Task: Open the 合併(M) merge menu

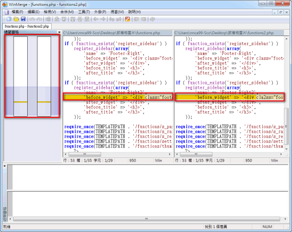Action: (x=67, y=12)
